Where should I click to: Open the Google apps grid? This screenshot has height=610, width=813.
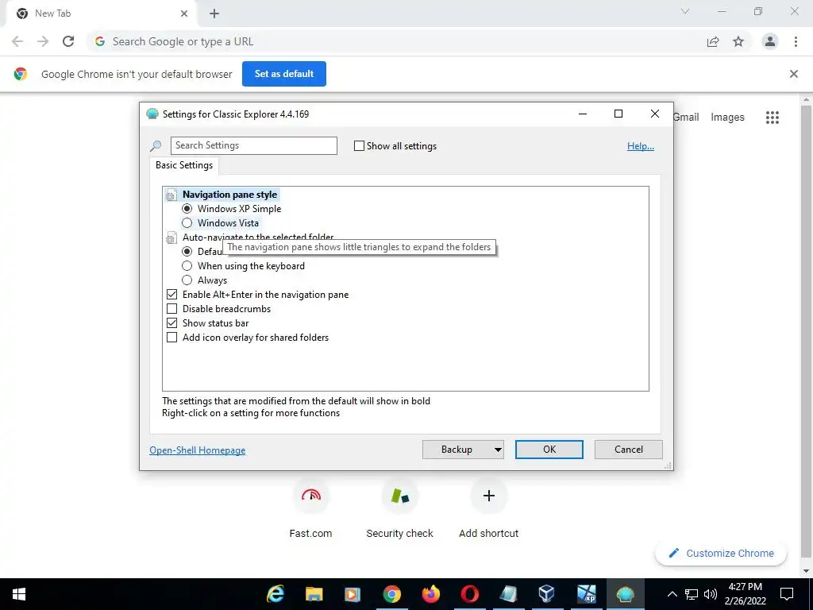(772, 118)
